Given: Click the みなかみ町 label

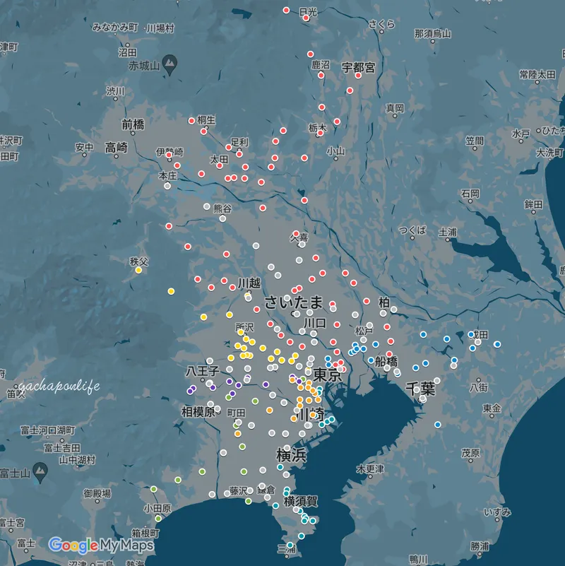Looking at the screenshot, I should [115, 27].
